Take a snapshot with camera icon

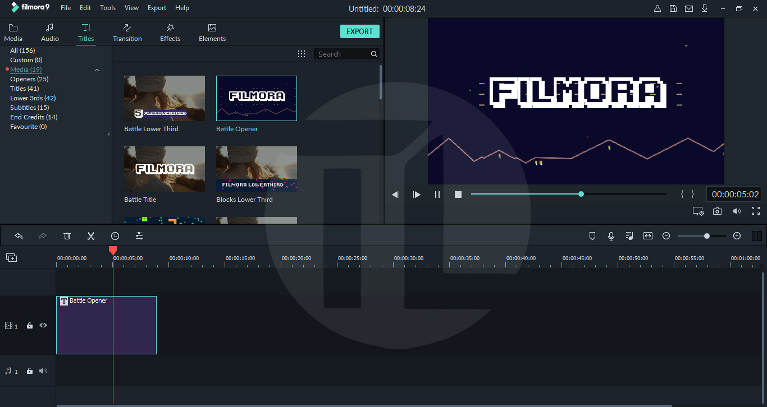point(718,211)
